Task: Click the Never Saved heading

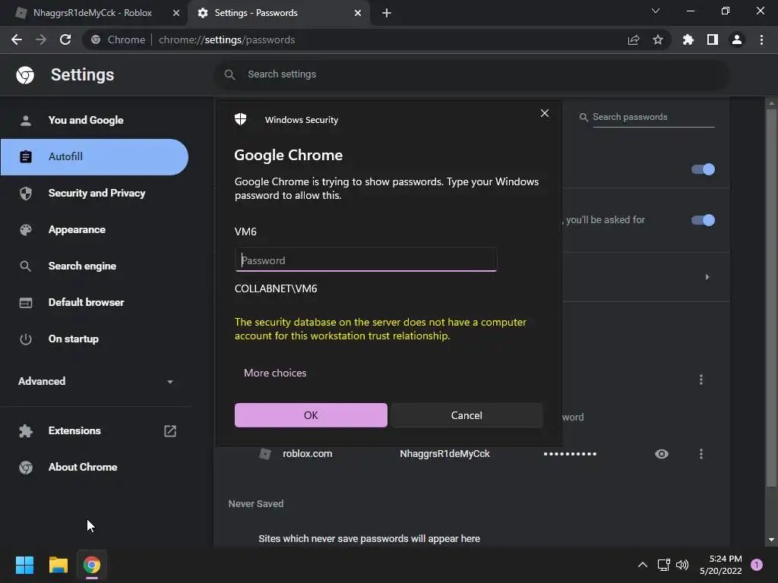Action: click(x=256, y=504)
